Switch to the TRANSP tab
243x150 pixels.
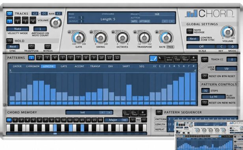[95, 66]
